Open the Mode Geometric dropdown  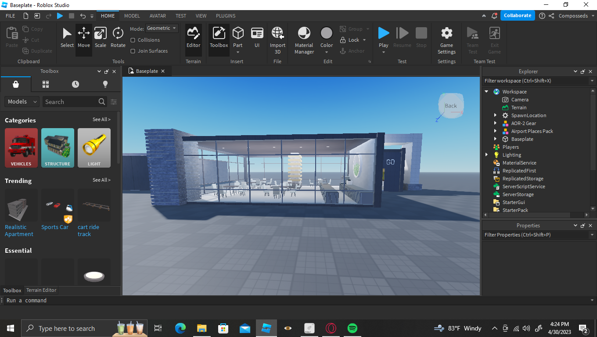pos(162,28)
